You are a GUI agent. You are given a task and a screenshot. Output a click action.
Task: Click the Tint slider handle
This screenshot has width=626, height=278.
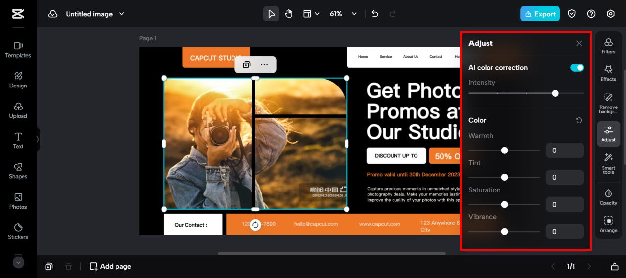click(504, 177)
